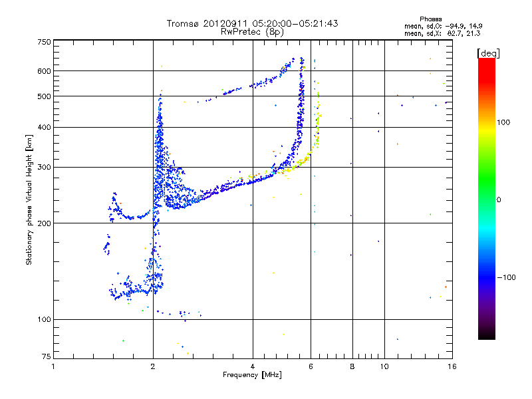Click the colorbar tick label '100'

click(503, 122)
